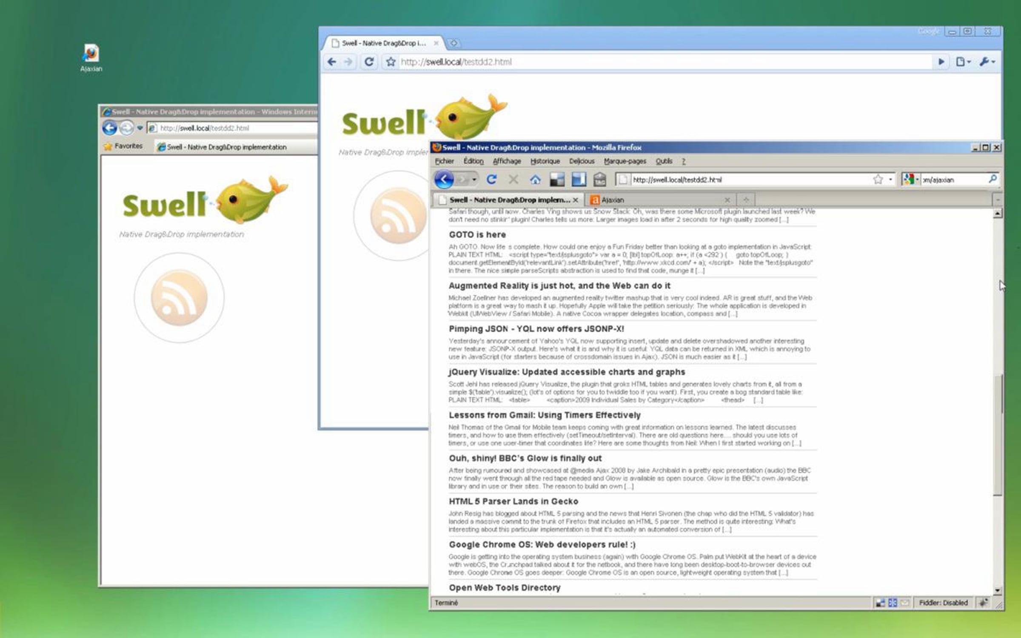
Task: Open the tab list dropdown in Firefox tab bar
Action: point(998,199)
